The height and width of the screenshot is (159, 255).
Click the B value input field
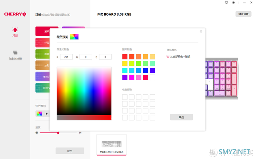coord(105,57)
